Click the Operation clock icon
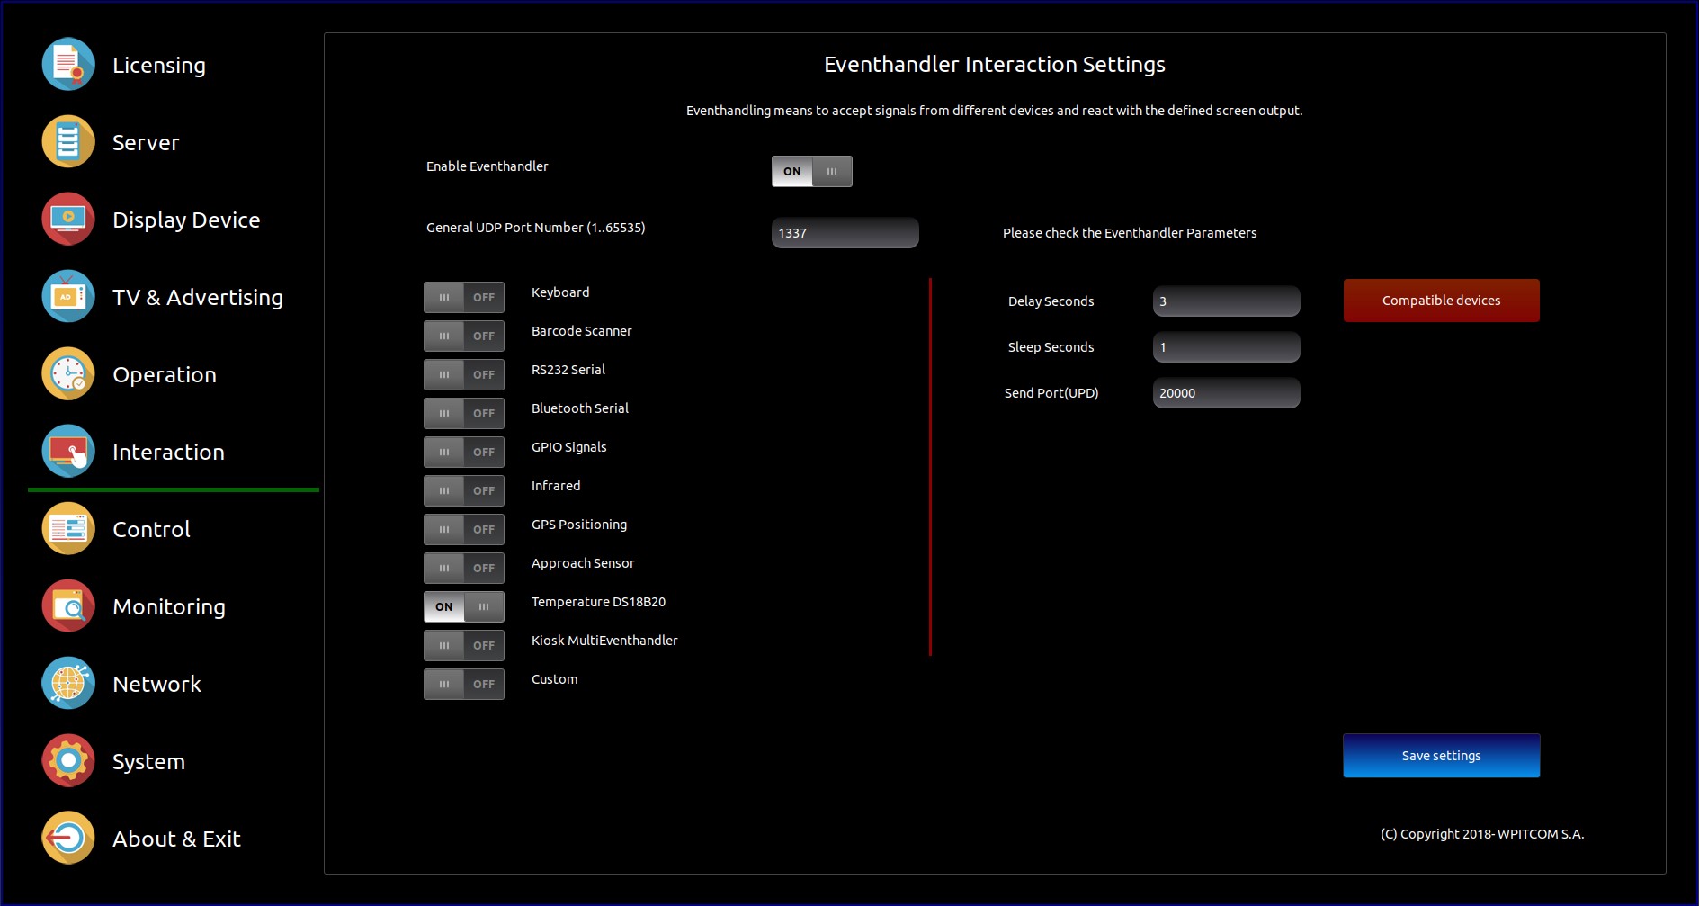Screen dimensions: 1699x906 [68, 374]
